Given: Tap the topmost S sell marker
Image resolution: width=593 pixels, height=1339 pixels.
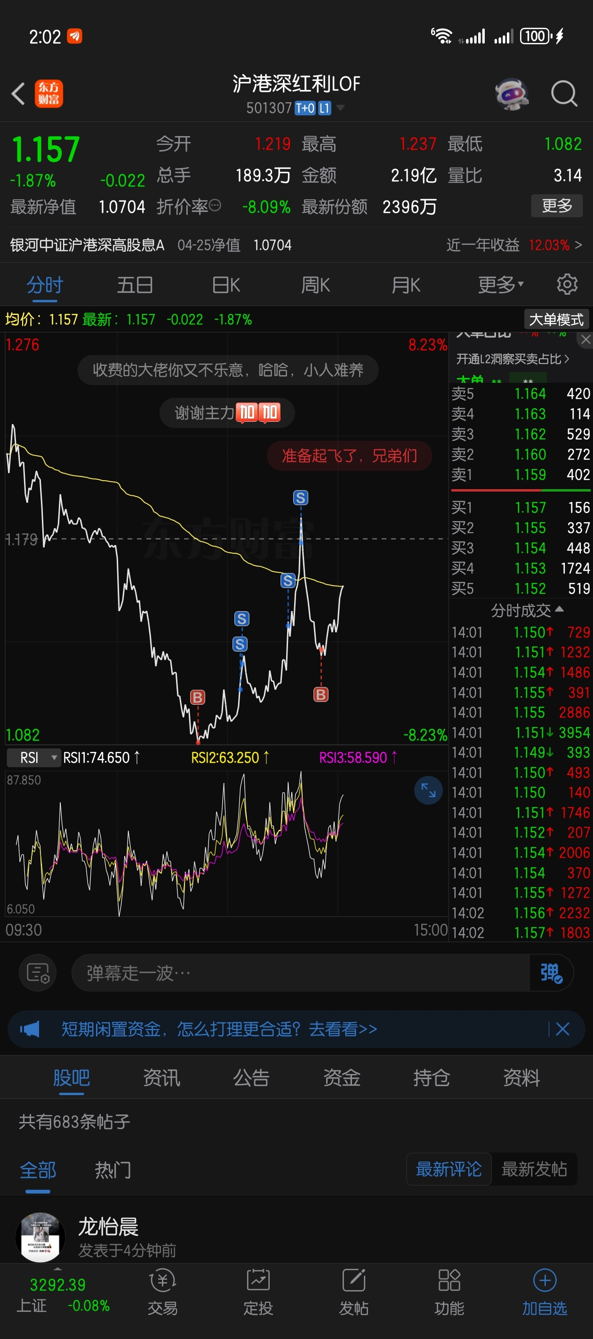Looking at the screenshot, I should click(300, 498).
